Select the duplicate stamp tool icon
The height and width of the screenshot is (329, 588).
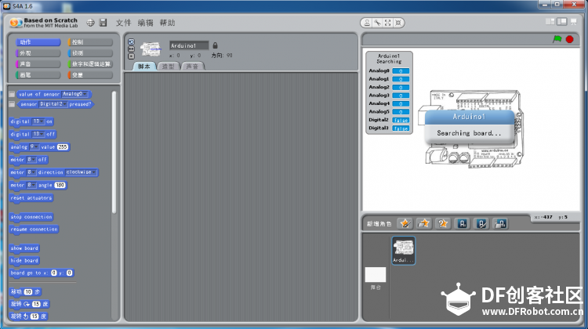point(367,23)
